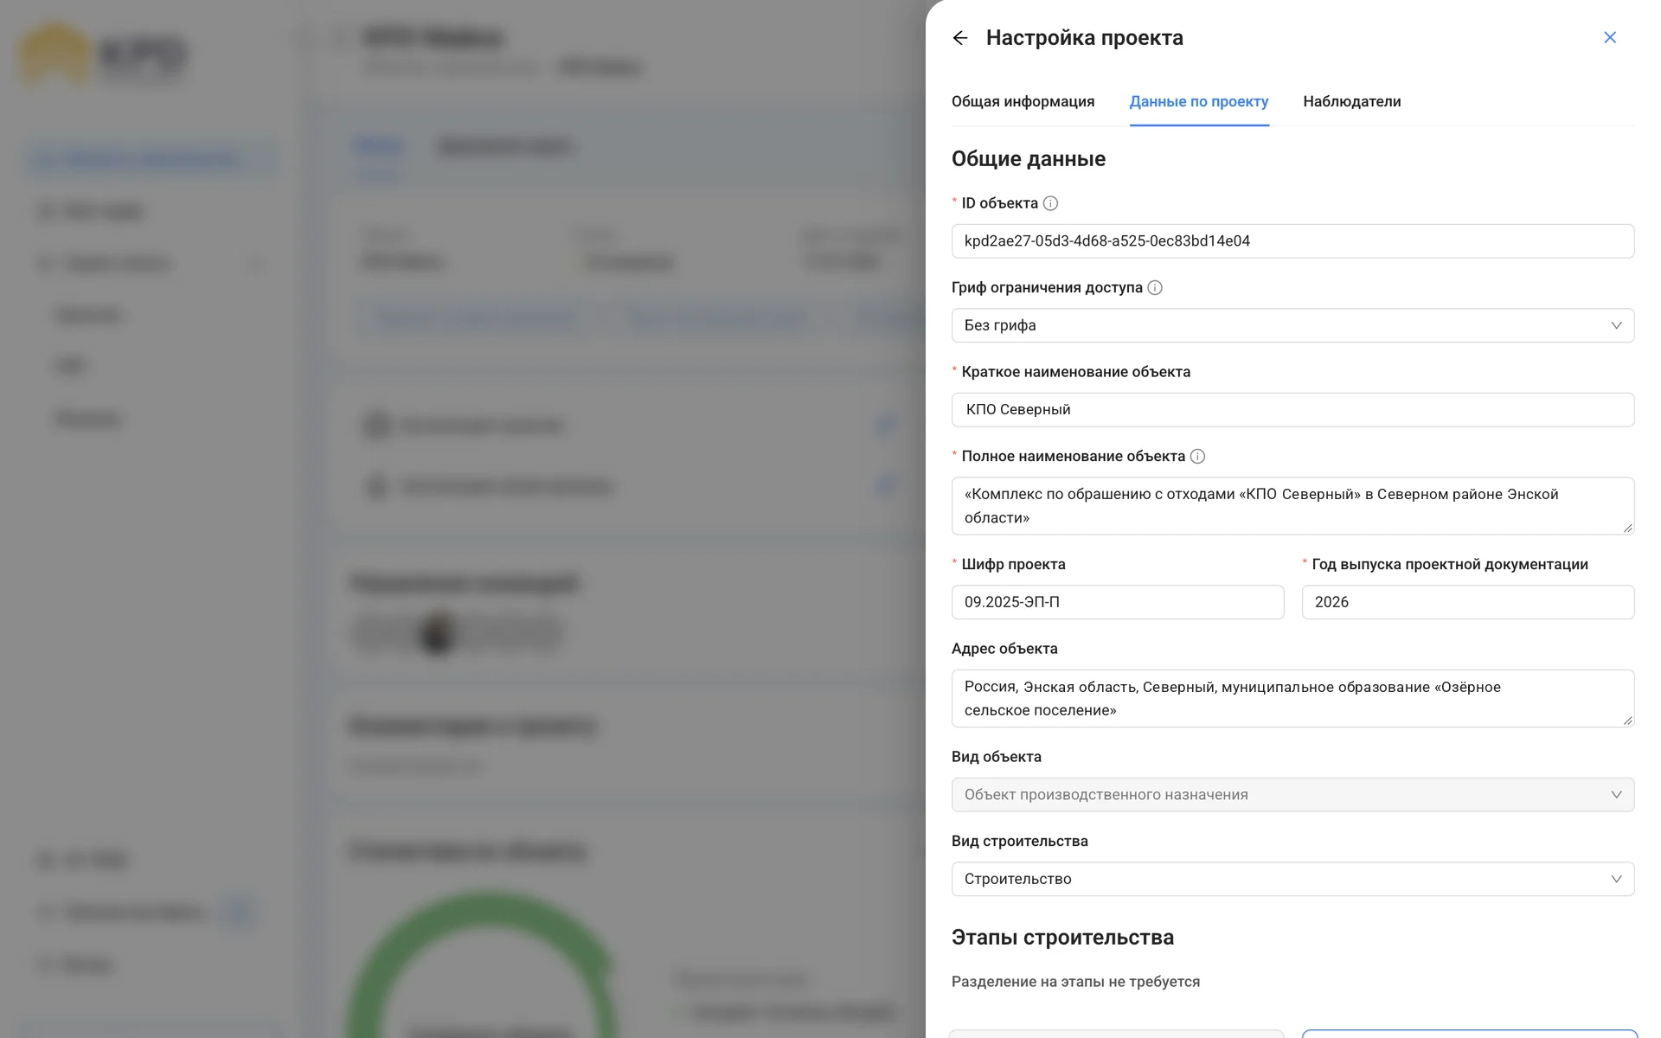Open the Общая информация tab
1661x1038 pixels.
[1023, 101]
